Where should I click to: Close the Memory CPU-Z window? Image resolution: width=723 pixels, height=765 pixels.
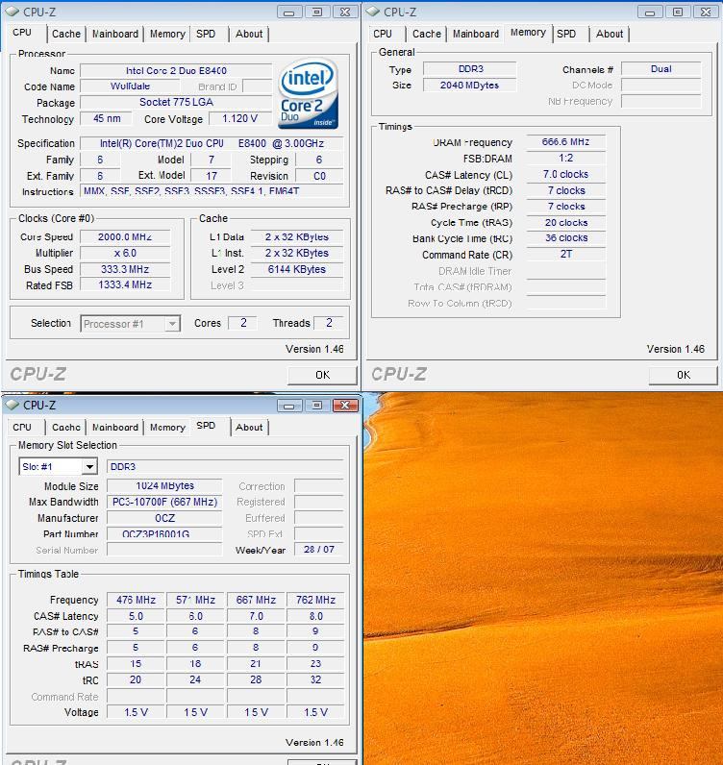[x=706, y=12]
